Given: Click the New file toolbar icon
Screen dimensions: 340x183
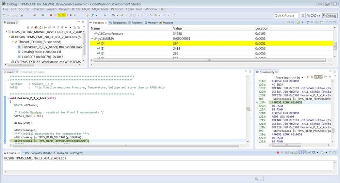Looking at the screenshot, I should point(4,15).
